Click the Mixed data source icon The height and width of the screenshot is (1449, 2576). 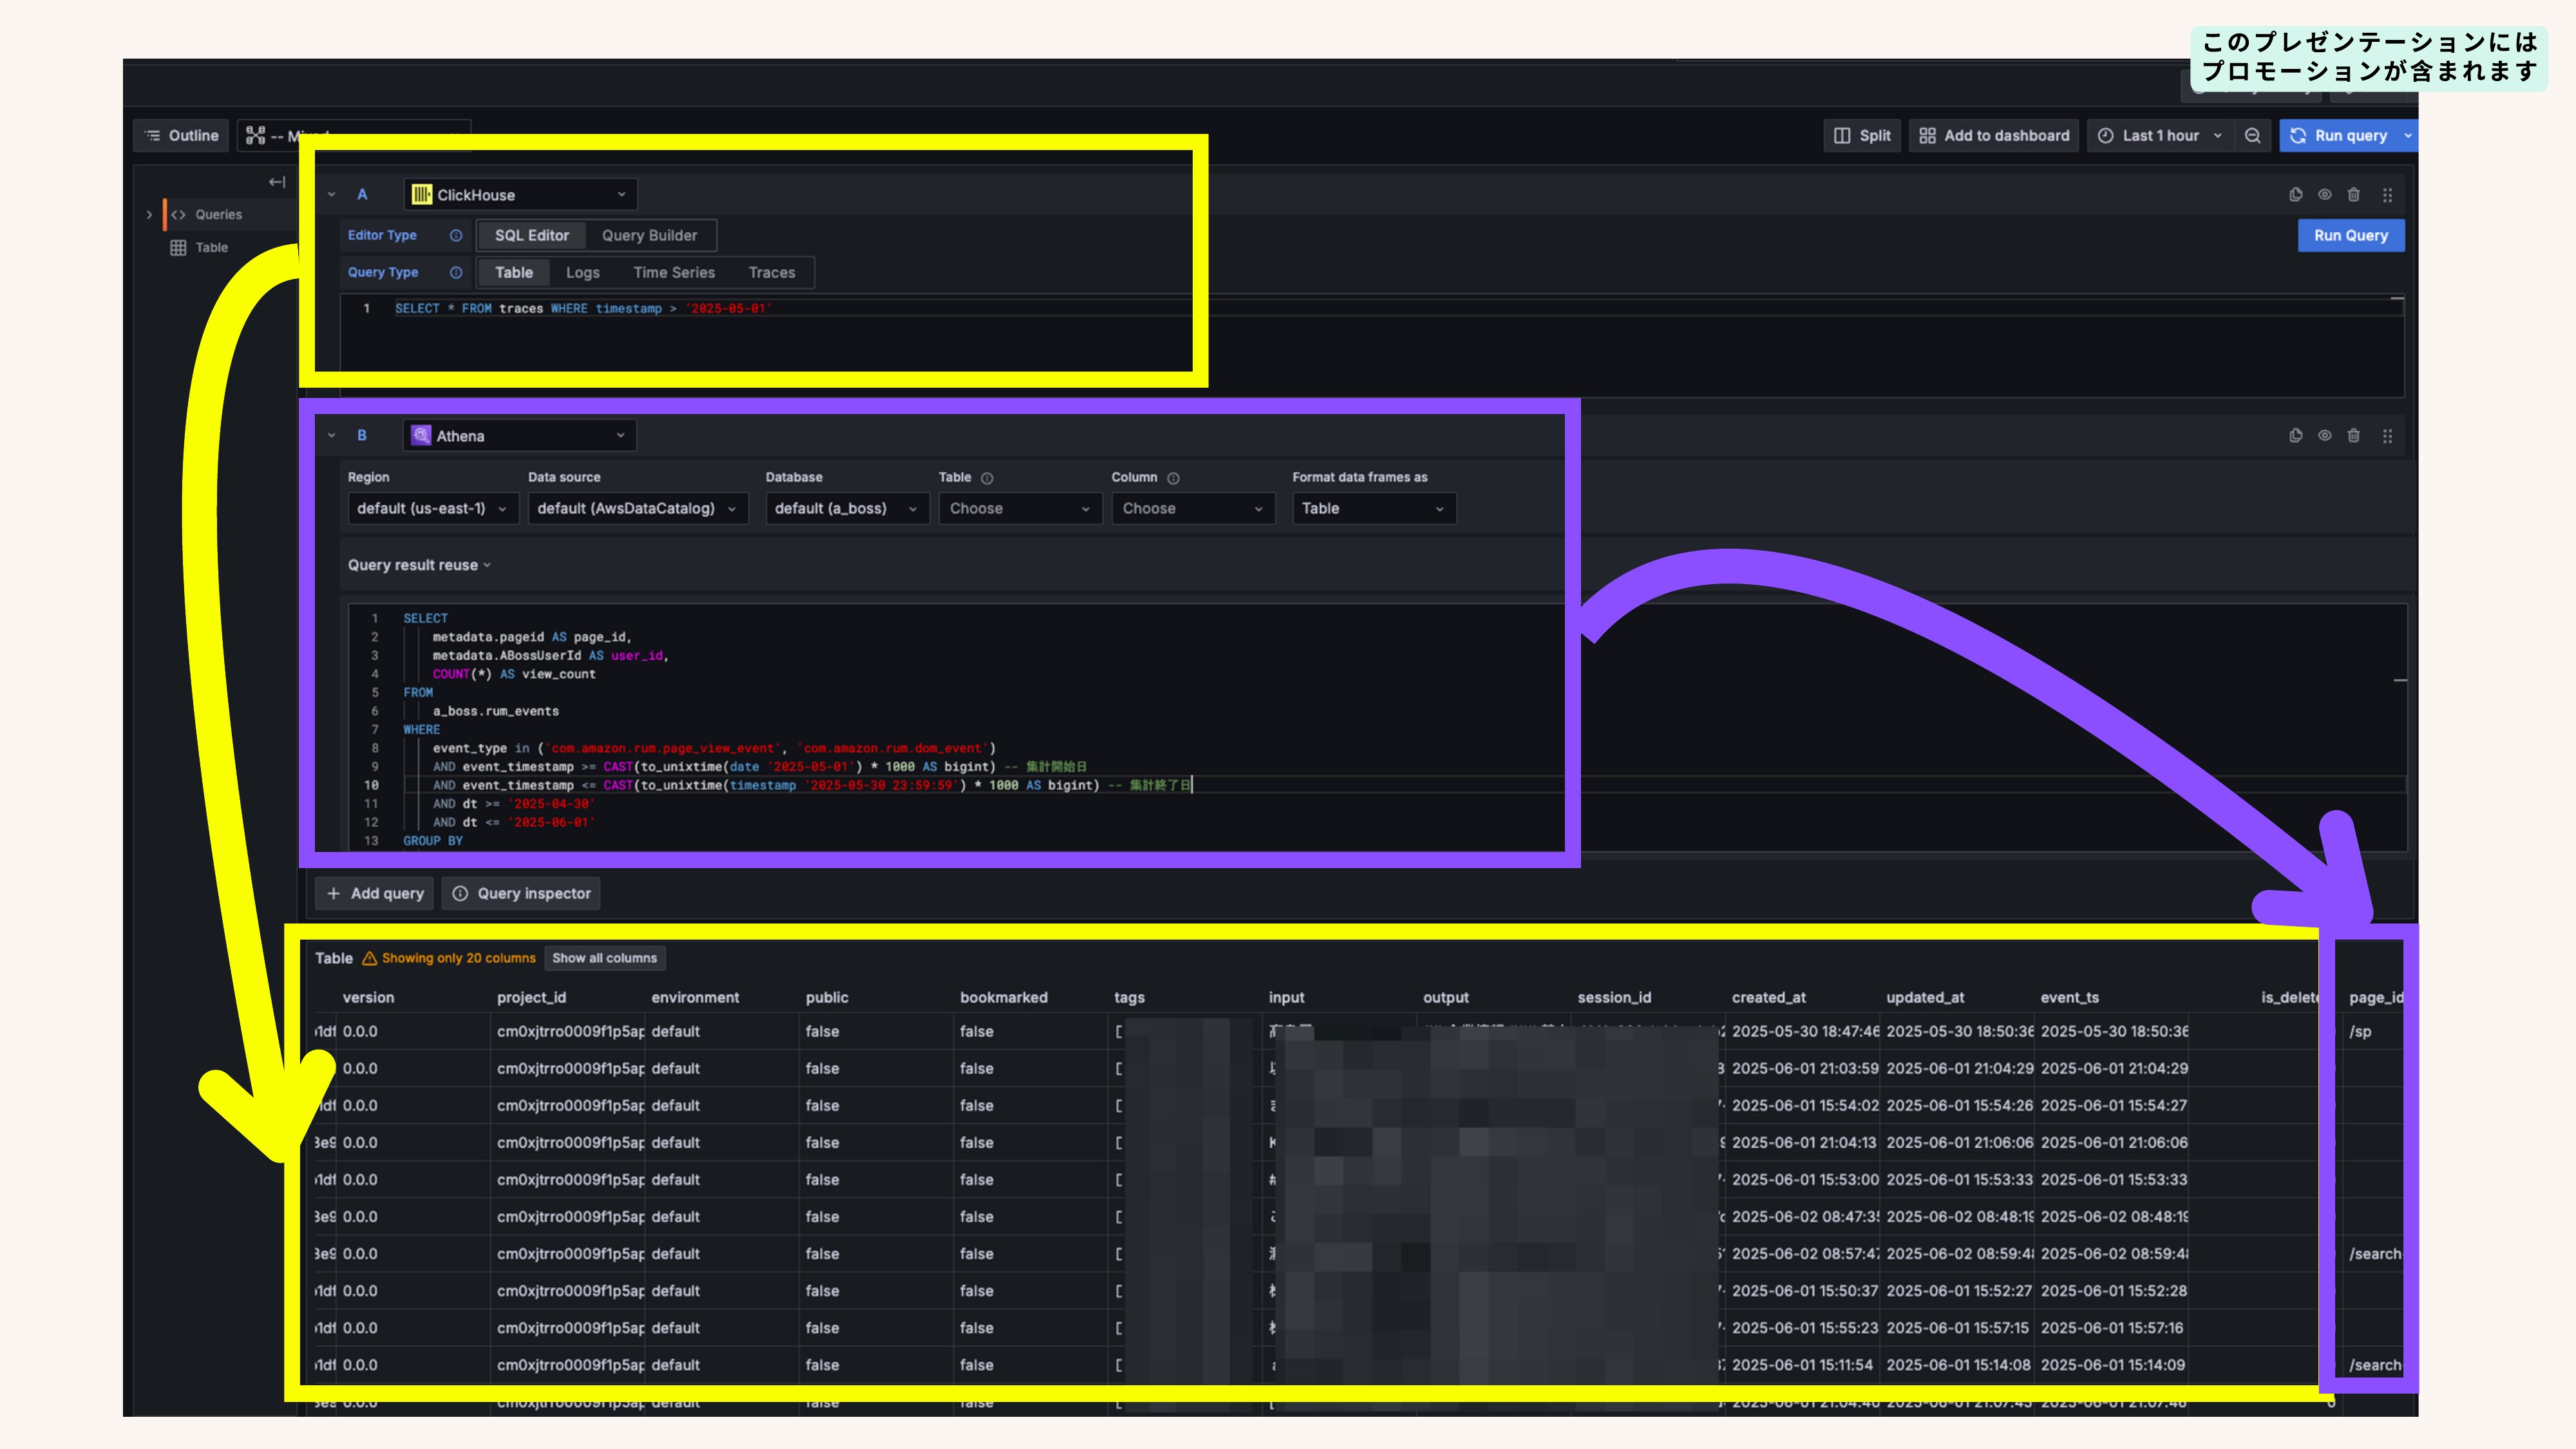click(256, 136)
